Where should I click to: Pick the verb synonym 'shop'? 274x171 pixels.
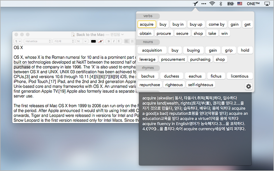tap(198, 33)
